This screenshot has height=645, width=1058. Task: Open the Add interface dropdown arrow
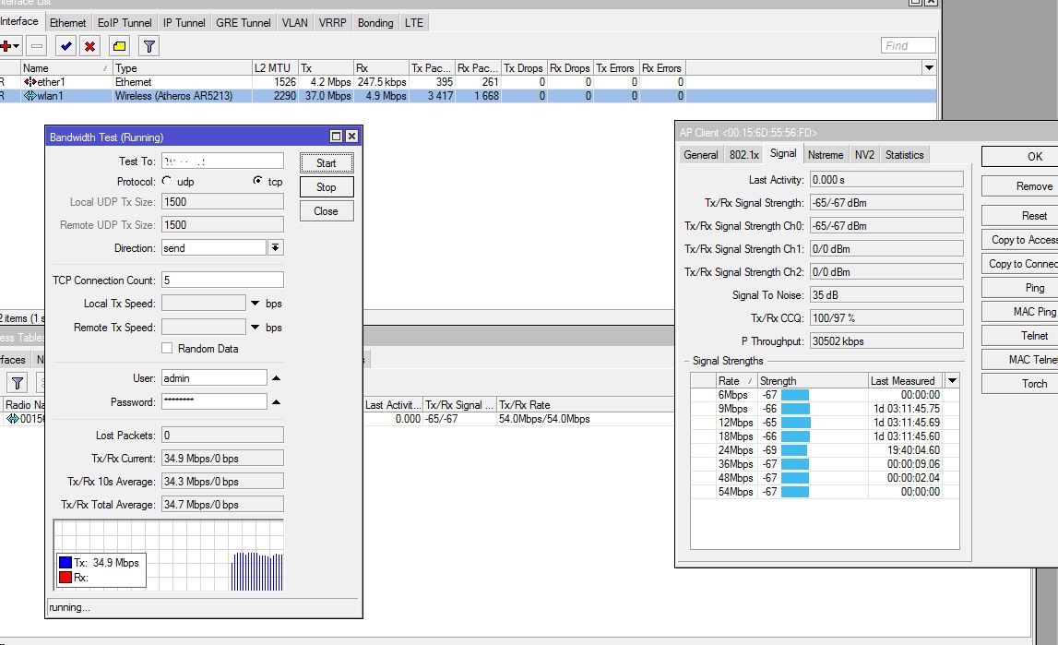(17, 46)
